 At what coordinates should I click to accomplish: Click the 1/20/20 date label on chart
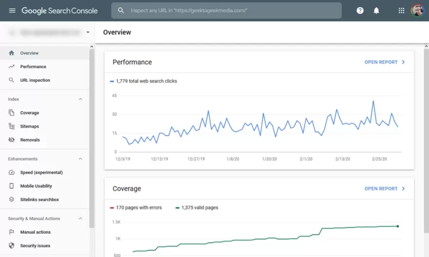point(269,159)
